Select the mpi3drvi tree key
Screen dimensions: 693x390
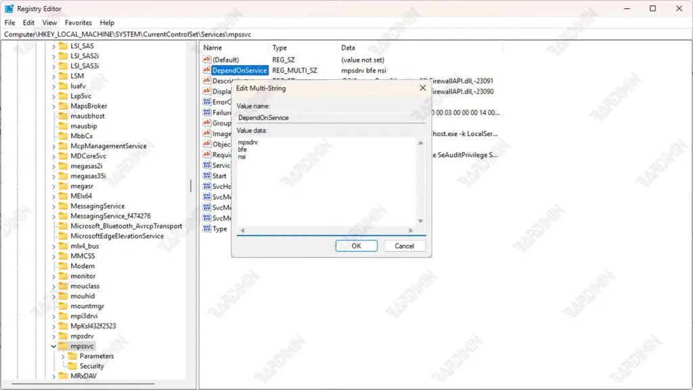(x=84, y=316)
